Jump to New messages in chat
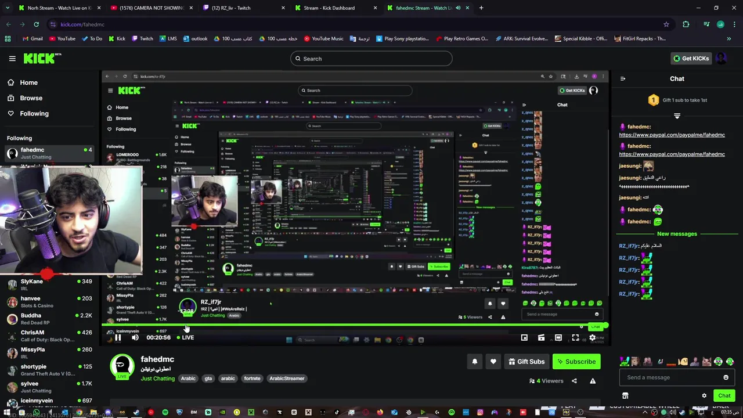743x418 pixels. (x=677, y=234)
